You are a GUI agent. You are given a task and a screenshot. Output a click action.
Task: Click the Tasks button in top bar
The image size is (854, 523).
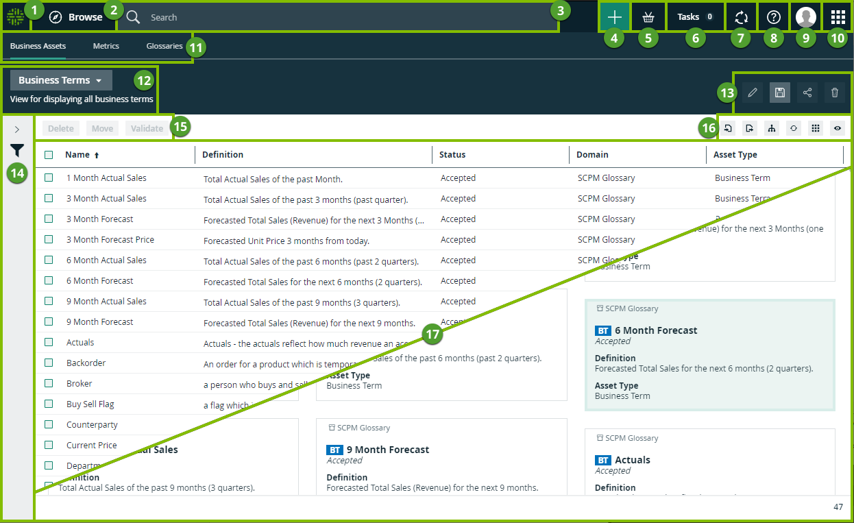pos(695,17)
